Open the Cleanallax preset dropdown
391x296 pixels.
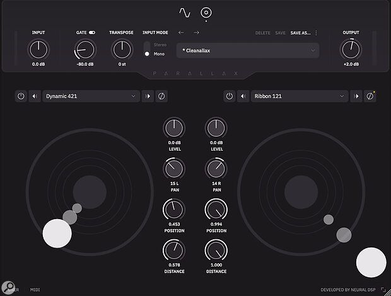tap(248, 50)
